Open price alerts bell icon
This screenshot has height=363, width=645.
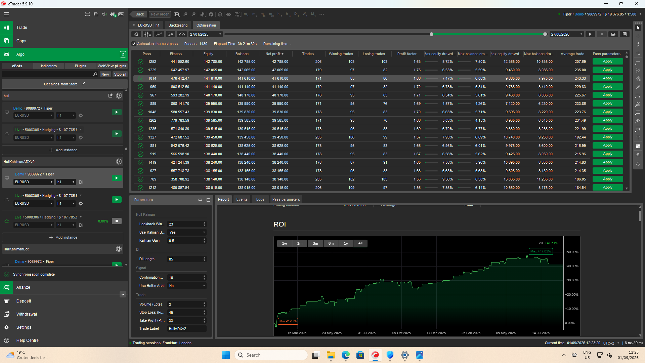(638, 164)
